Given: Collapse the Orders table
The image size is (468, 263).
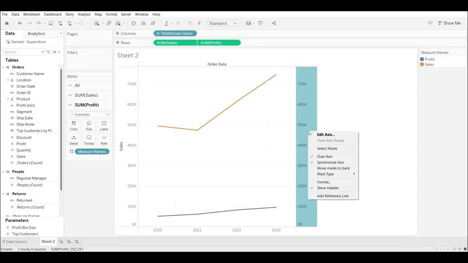Looking at the screenshot, I should pos(3,67).
